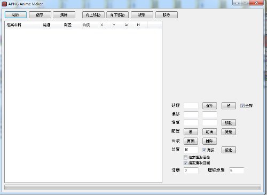Click the 開啟 (open) button

click(x=15, y=15)
